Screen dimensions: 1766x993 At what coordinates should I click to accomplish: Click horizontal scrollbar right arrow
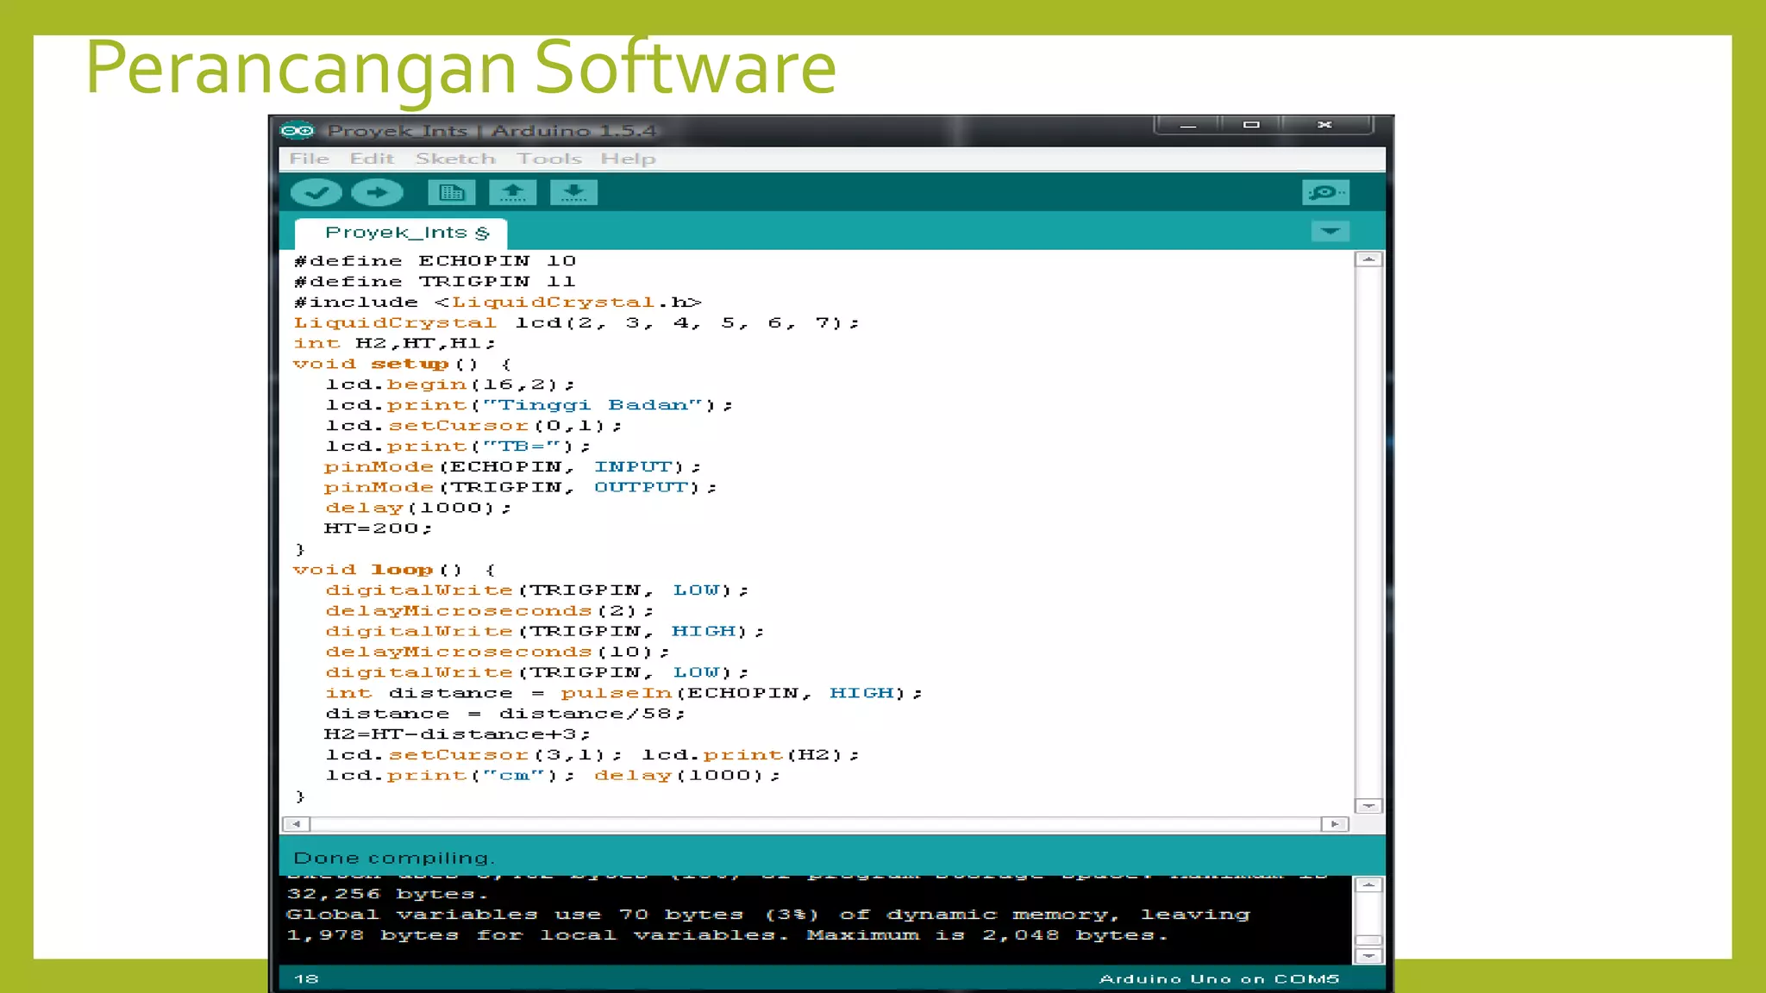1334,824
